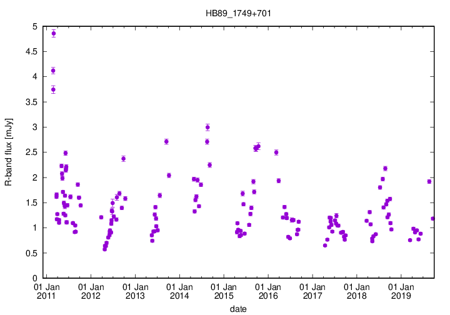The height and width of the screenshot is (315, 450).
Task: Click the 4.5 label on the y-axis
Action: 31,51
